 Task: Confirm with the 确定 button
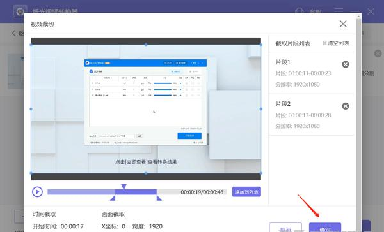[325, 228]
